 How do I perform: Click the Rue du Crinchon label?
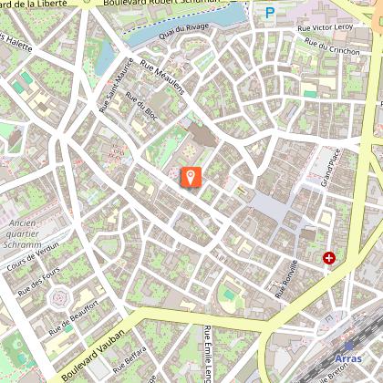click(x=332, y=47)
